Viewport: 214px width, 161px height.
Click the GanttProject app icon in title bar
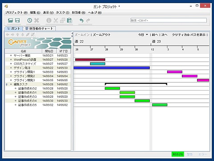click(6, 6)
